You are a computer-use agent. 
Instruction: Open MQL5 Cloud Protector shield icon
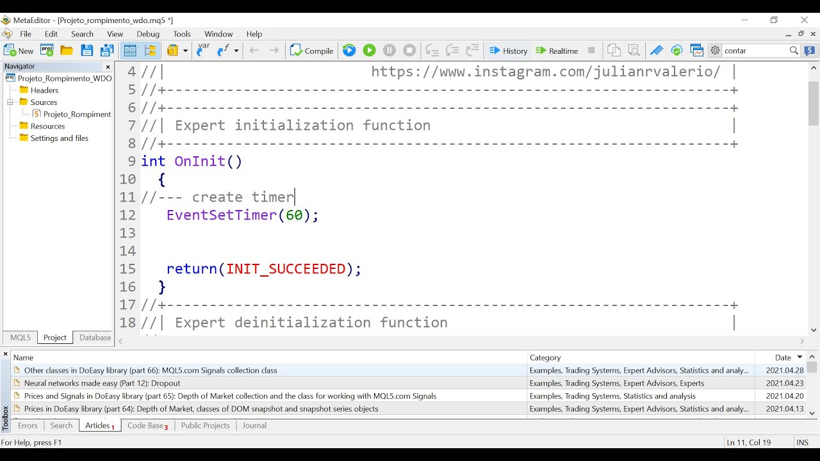tap(677, 51)
